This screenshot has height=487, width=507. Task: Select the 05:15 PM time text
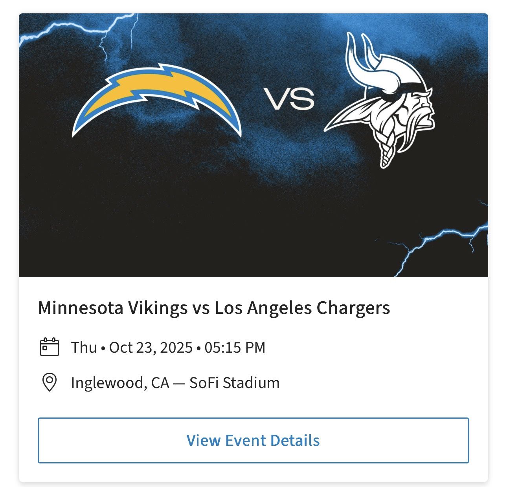coord(236,347)
